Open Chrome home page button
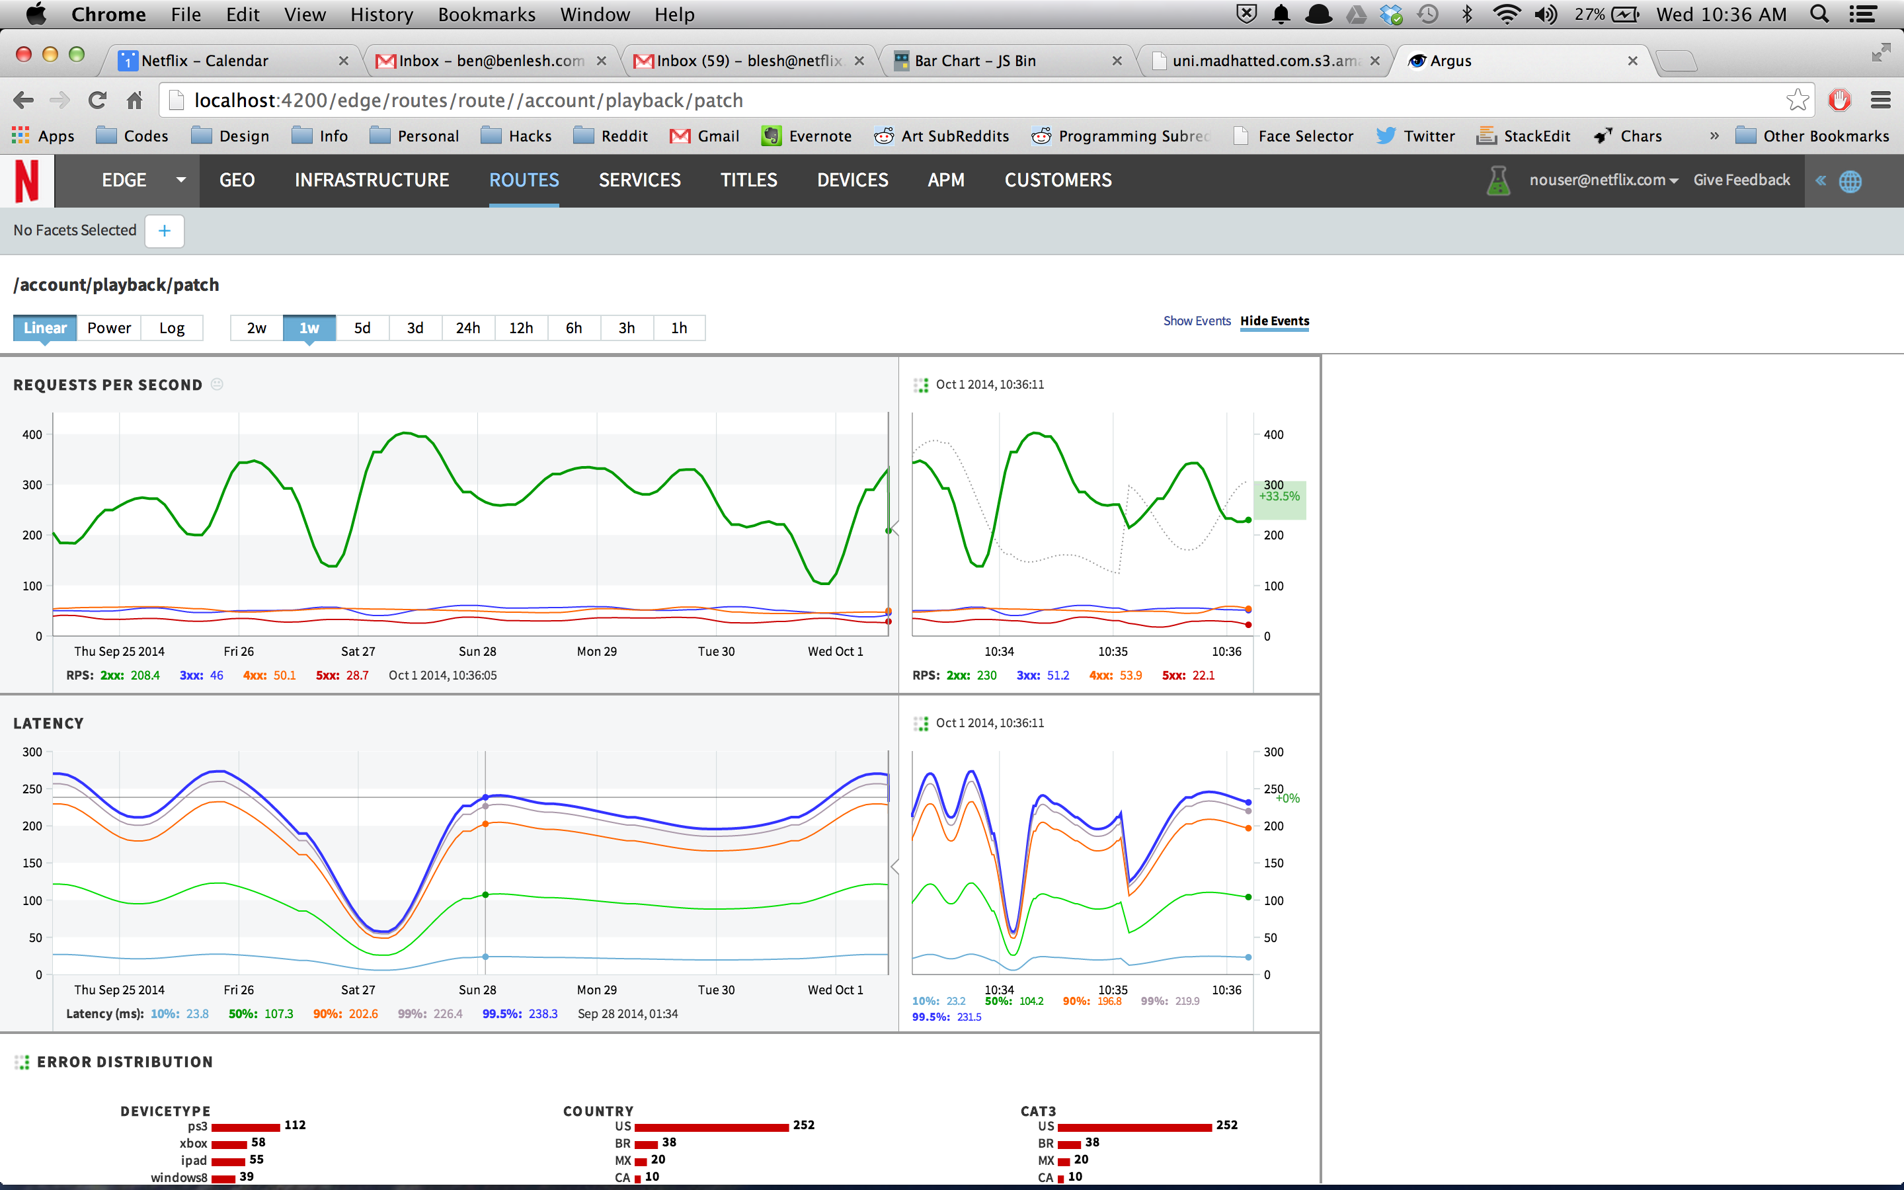This screenshot has height=1190, width=1904. [x=135, y=100]
